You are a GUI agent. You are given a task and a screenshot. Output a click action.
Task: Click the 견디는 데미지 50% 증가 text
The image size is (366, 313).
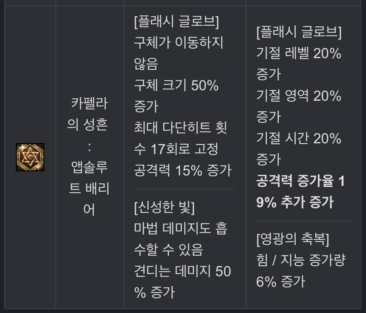point(182,282)
